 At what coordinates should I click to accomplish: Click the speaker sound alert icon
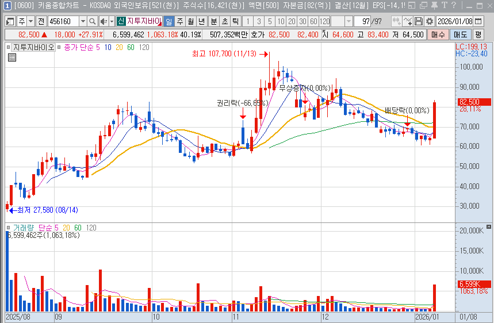click(104, 21)
